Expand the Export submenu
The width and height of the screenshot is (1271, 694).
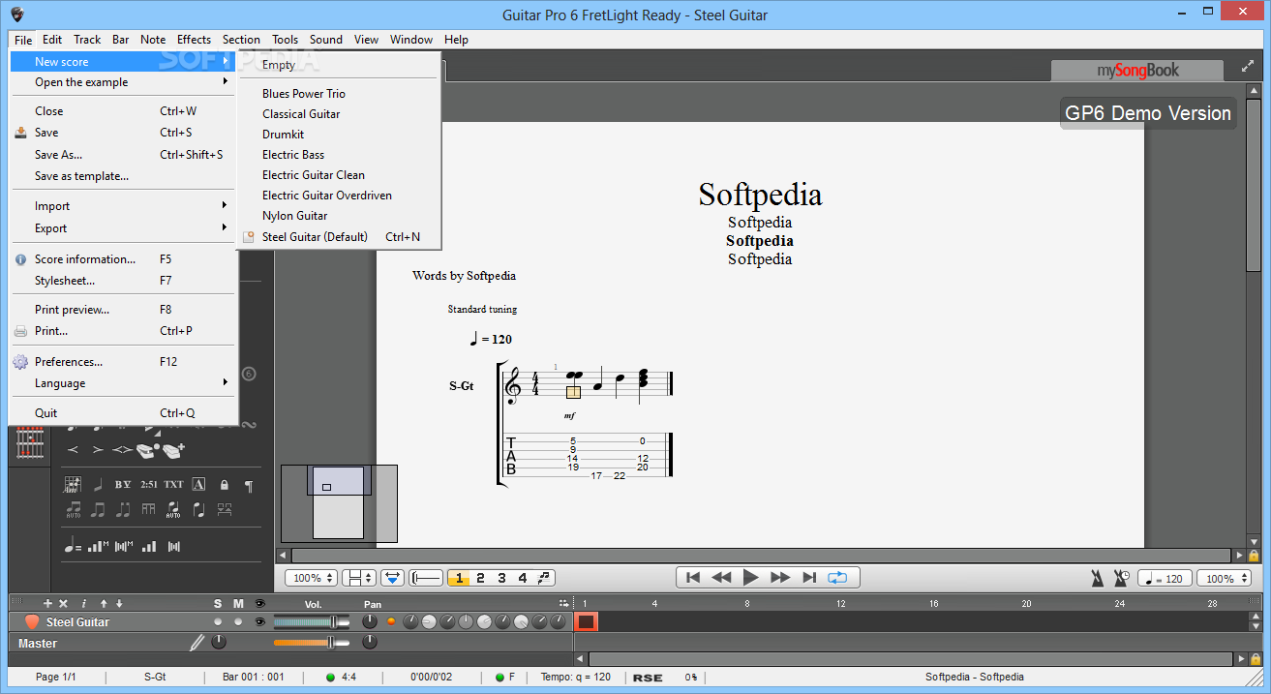122,228
